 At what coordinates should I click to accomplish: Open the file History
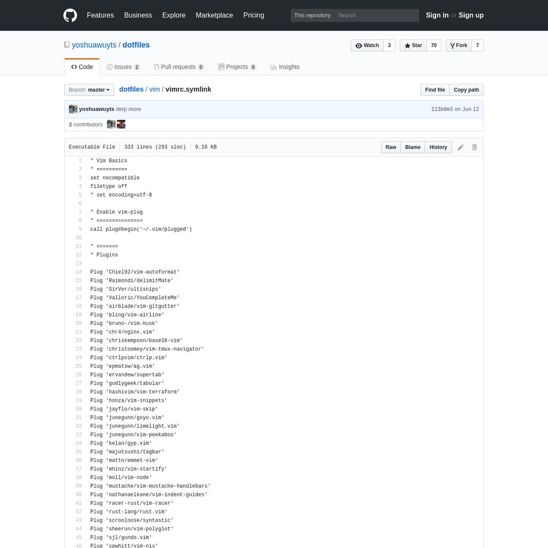click(x=438, y=147)
